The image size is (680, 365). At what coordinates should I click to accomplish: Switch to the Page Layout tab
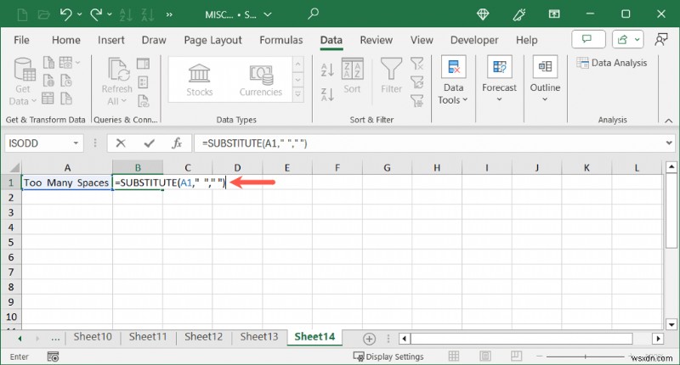(x=212, y=40)
